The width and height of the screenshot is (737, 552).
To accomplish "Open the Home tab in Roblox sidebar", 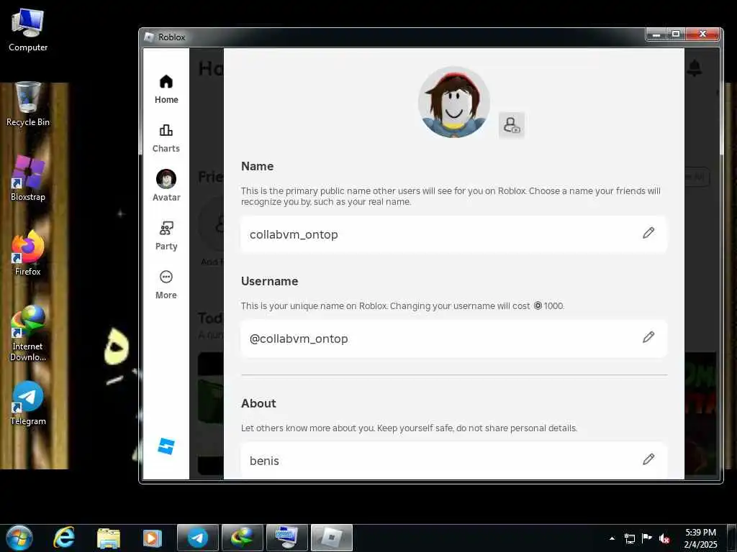I will (166, 89).
